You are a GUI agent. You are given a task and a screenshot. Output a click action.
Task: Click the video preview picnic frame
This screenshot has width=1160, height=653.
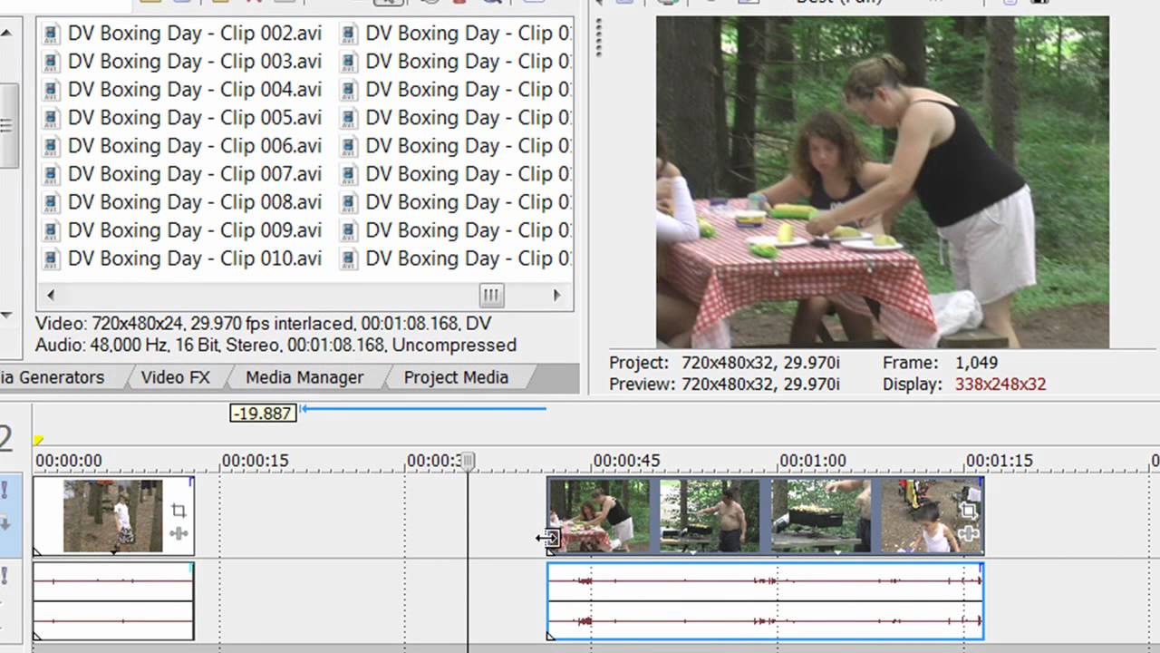click(x=883, y=182)
